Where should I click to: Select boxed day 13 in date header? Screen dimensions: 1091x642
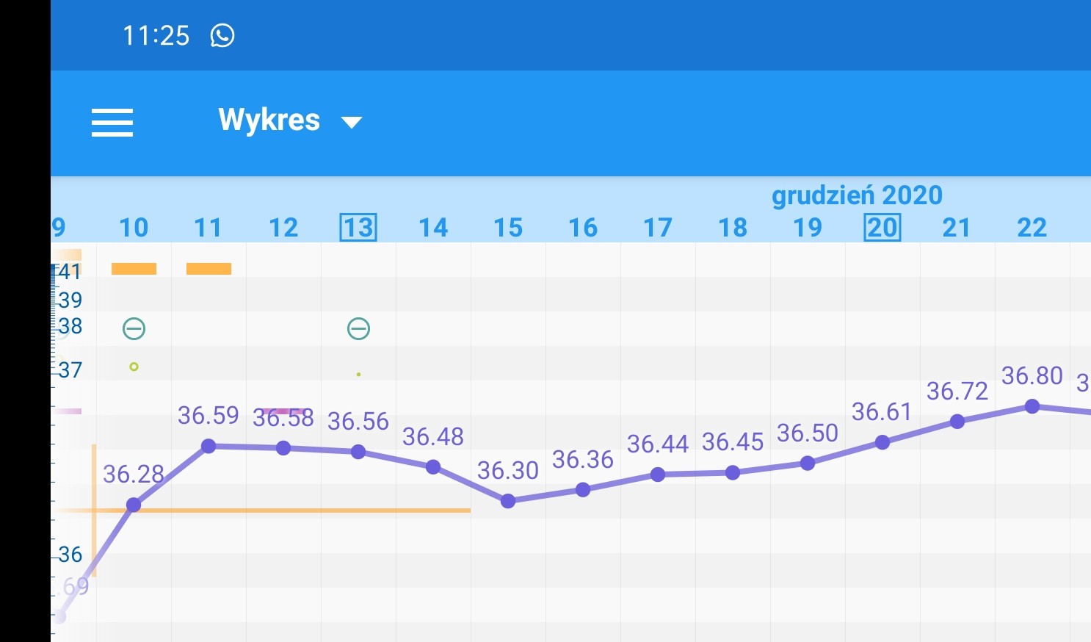(358, 228)
